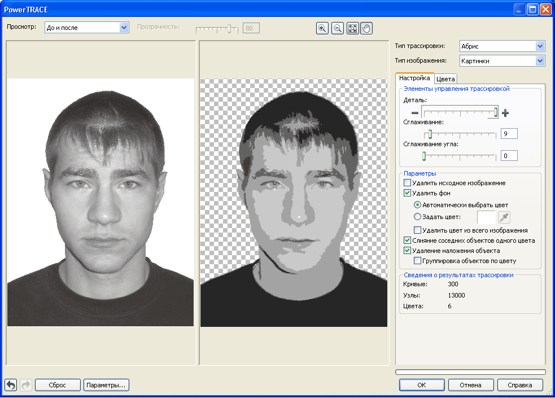Image resolution: width=555 pixels, height=398 pixels.
Task: Switch to the Цвета tab
Action: [445, 79]
